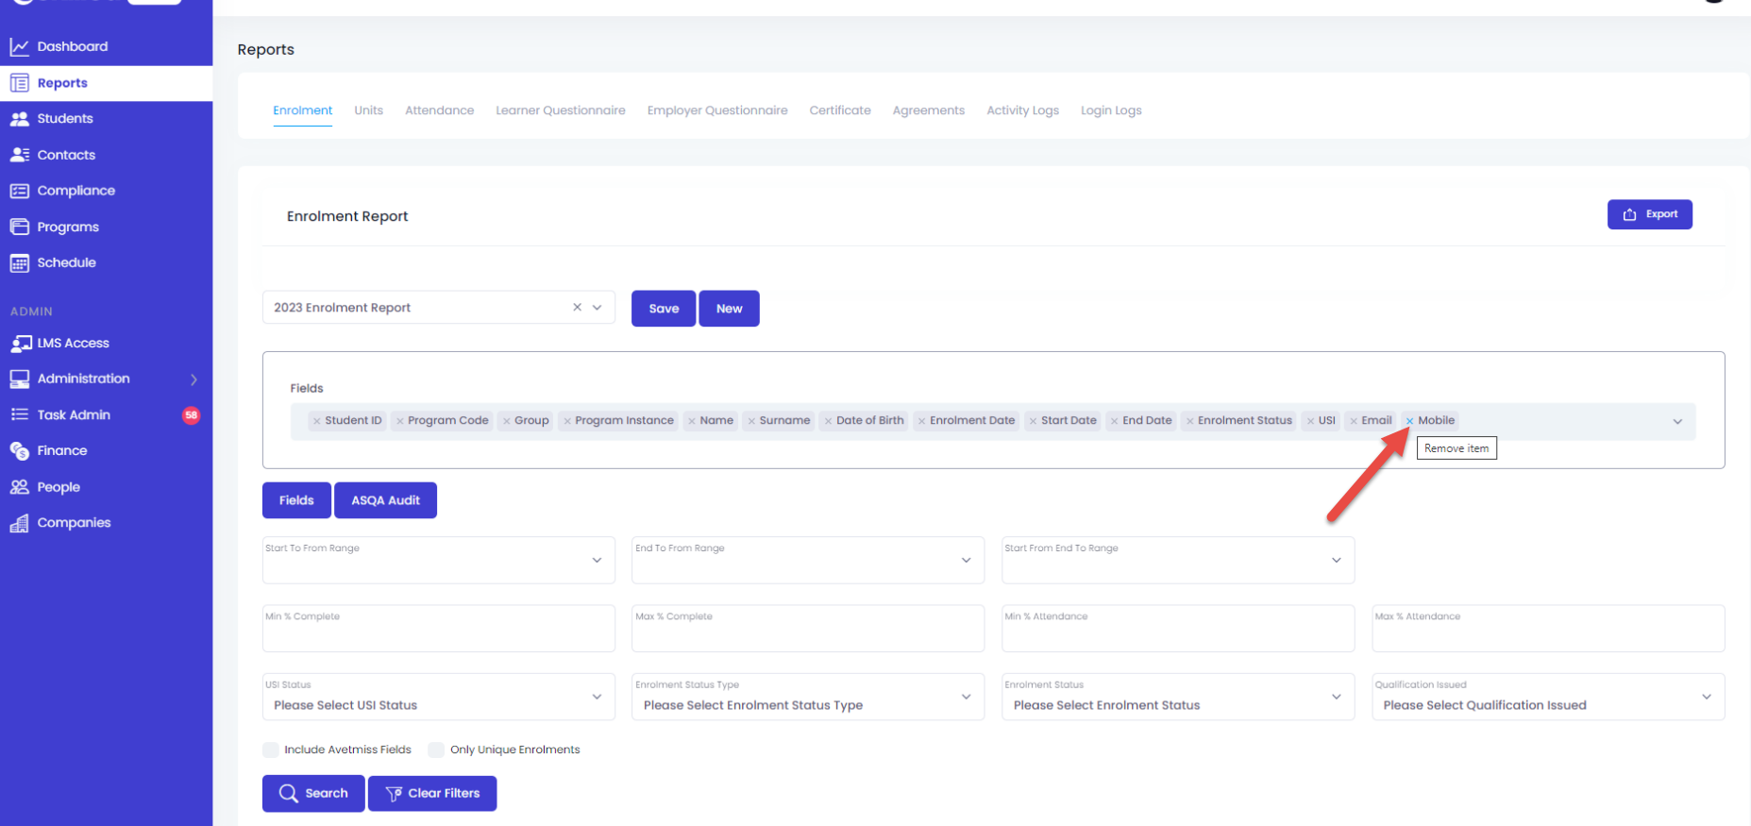Click the Export button
Viewport: 1751px width, 826px height.
click(x=1649, y=214)
